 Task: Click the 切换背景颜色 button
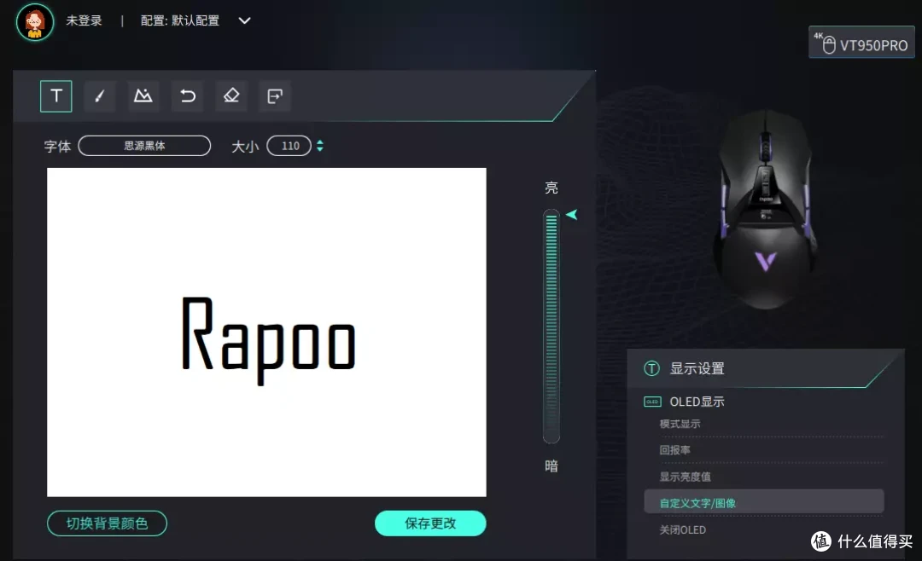point(107,523)
